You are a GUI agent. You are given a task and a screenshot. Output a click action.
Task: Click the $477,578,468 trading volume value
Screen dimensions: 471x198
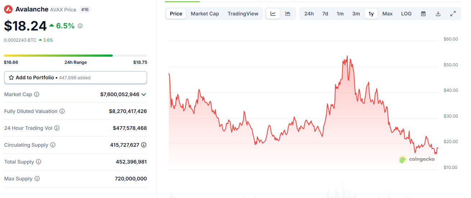tap(130, 128)
